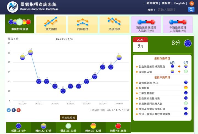Image resolution: width=198 pixels, height=134 pixels.
Task: Click the 燈號改變項目 heading
Action: (x=162, y=58)
